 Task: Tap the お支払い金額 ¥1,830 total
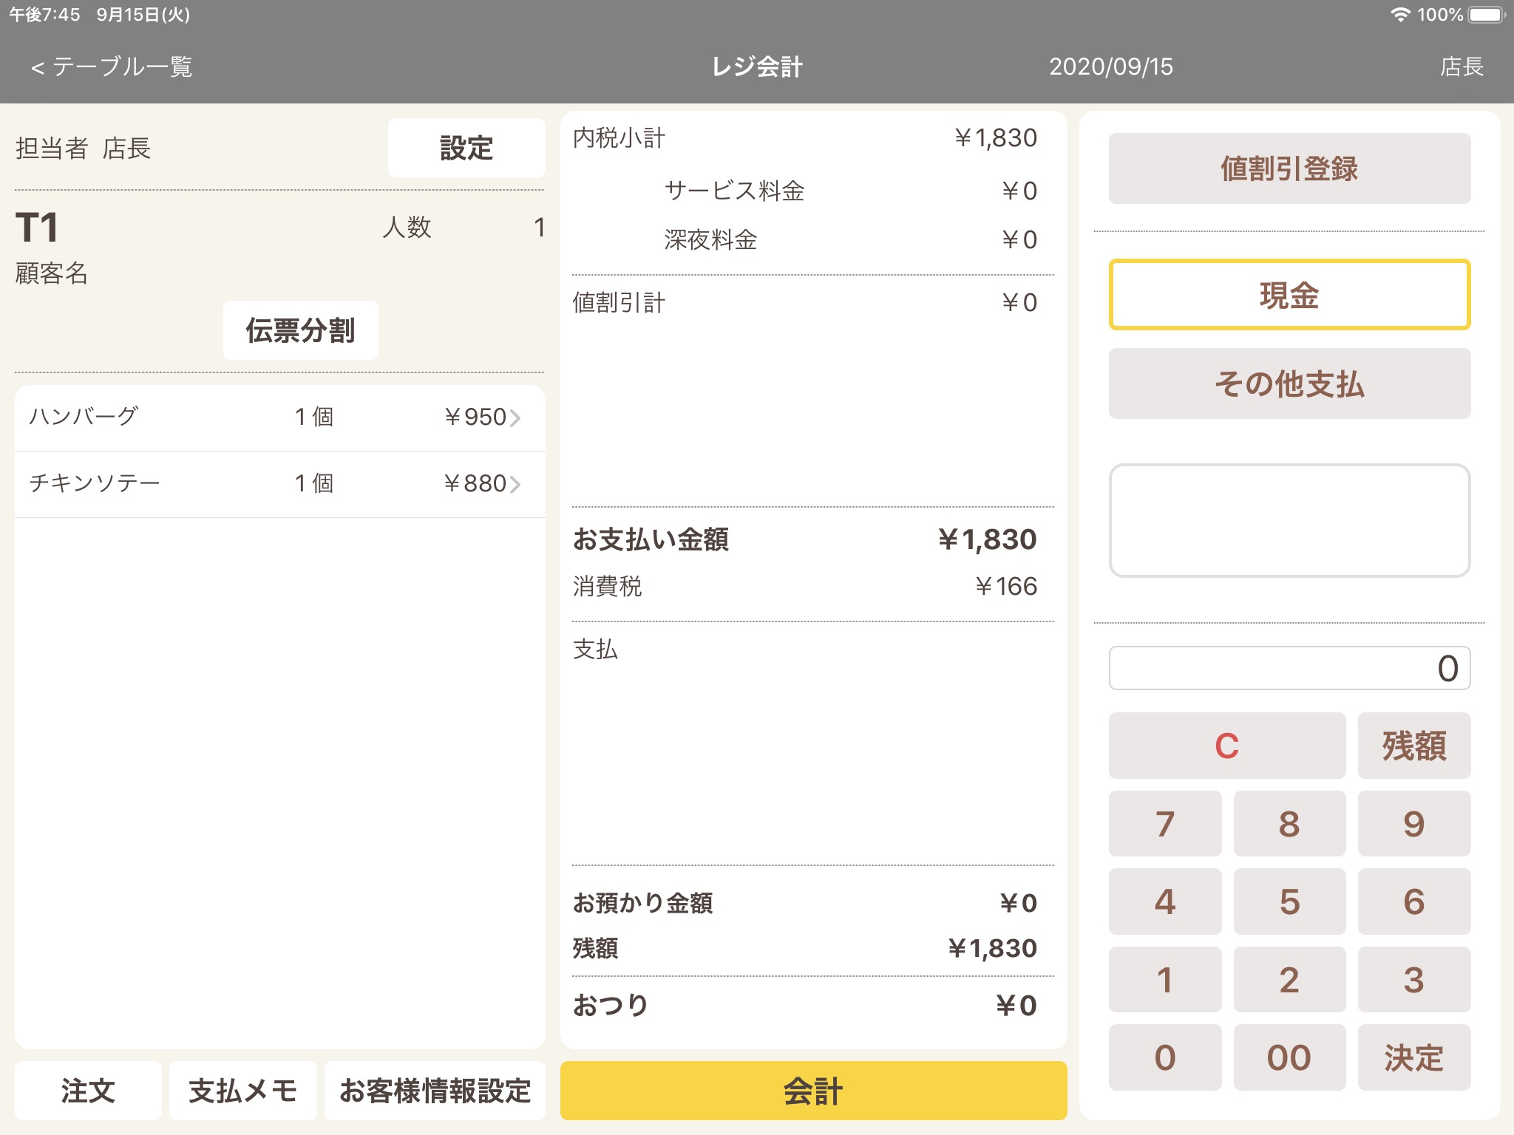(x=805, y=539)
